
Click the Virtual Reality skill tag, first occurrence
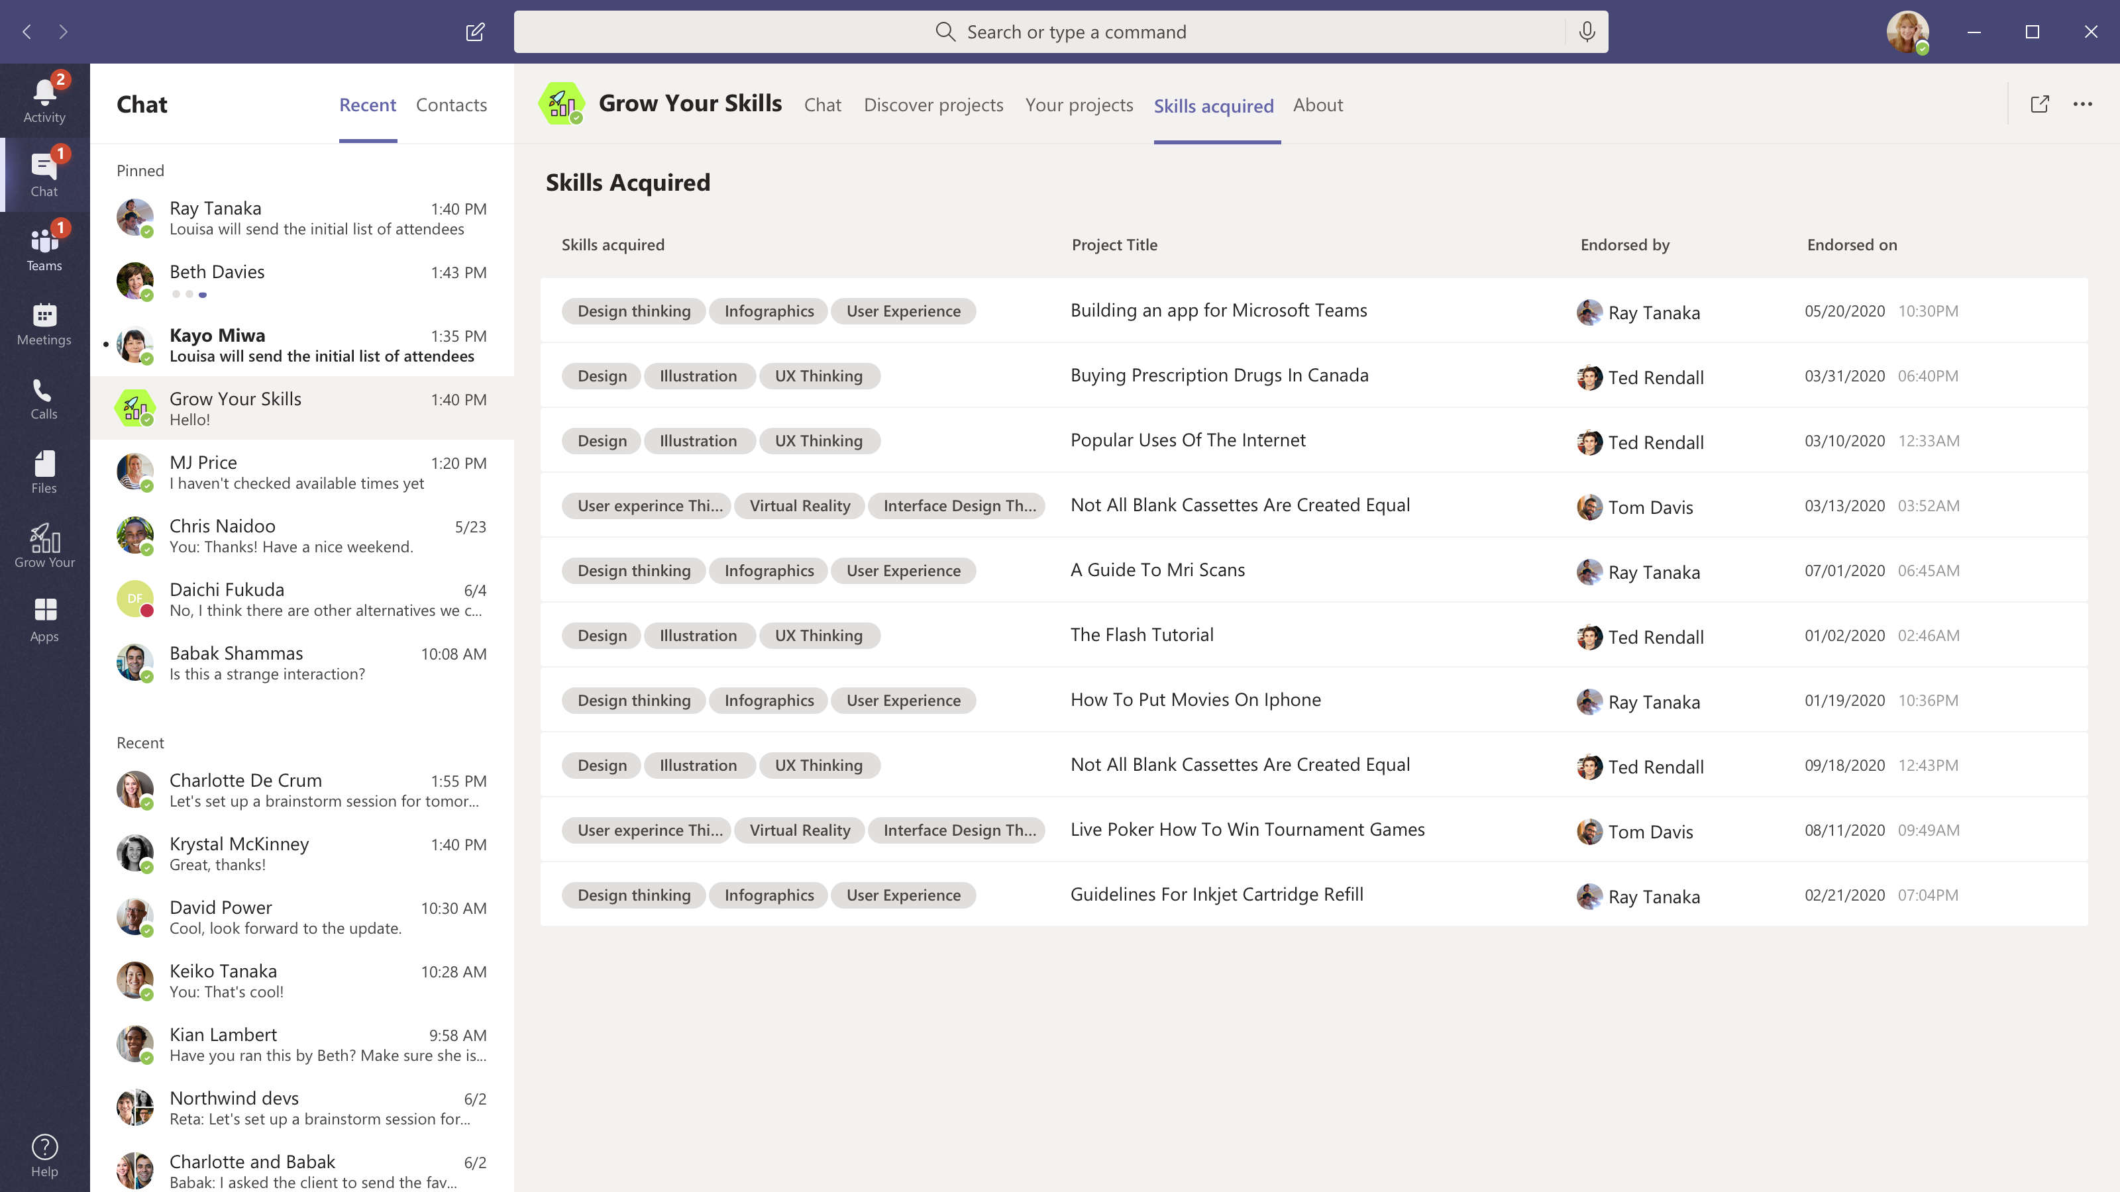click(x=799, y=506)
